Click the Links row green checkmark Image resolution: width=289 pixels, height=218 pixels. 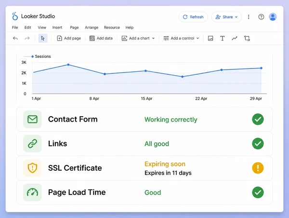pyautogui.click(x=258, y=144)
